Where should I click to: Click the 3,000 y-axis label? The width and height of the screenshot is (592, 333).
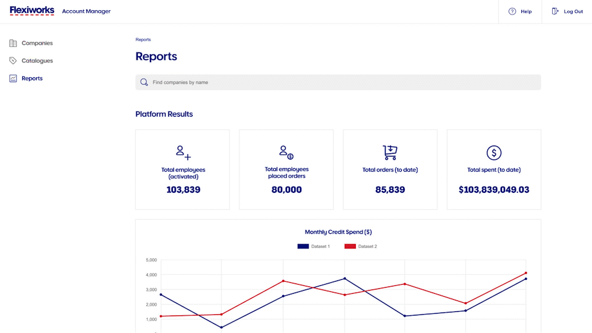pos(151,289)
